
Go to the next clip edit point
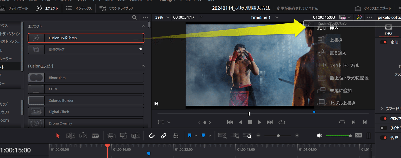(x=353, y=122)
